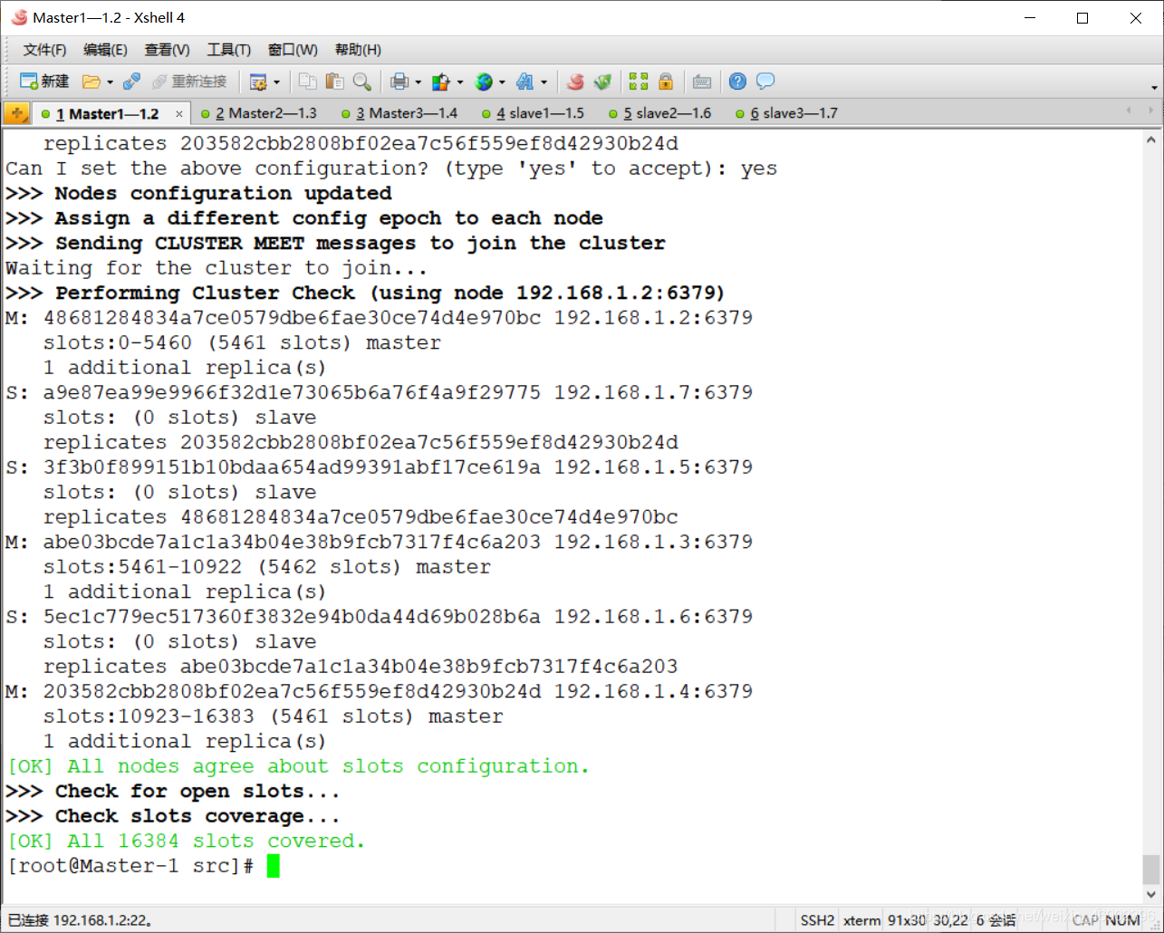
Task: Click the '[OK] All 16384 slots covered.' line
Action: (186, 842)
